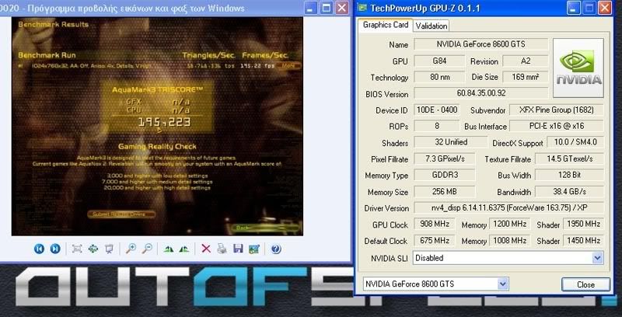
Task: Click the Technology value 80 nm
Action: 439,77
